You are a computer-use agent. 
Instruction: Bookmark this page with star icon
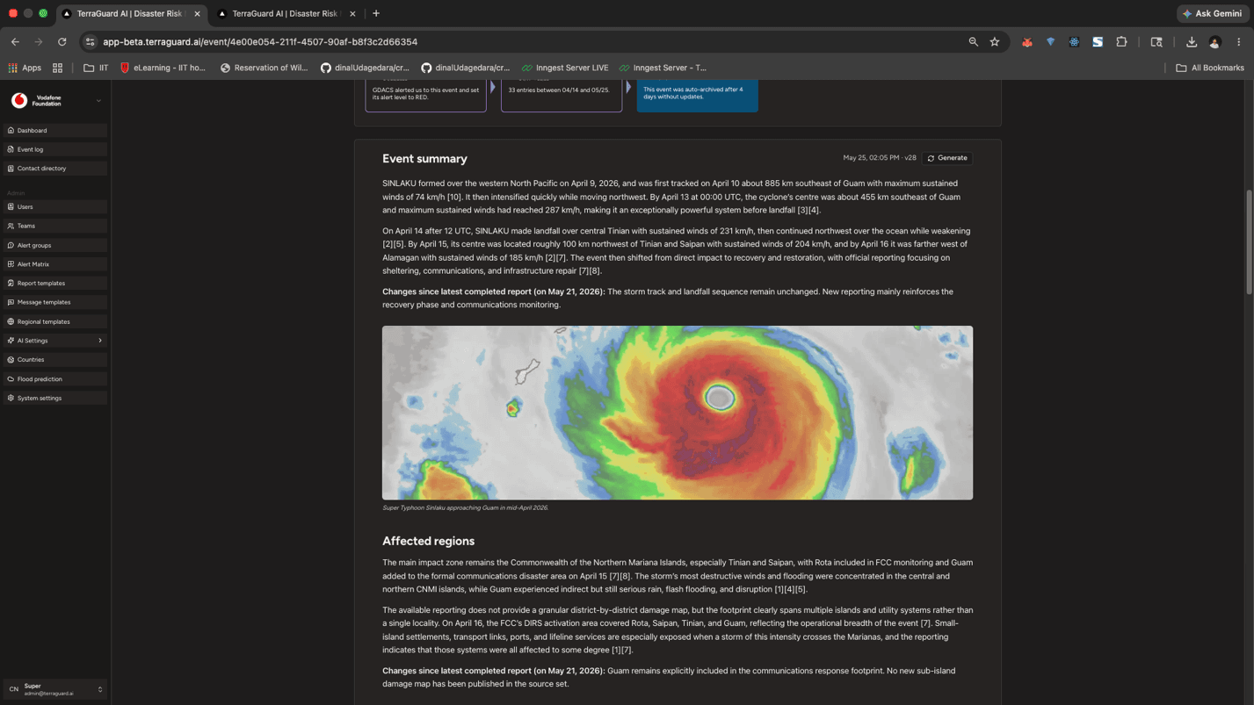point(995,42)
